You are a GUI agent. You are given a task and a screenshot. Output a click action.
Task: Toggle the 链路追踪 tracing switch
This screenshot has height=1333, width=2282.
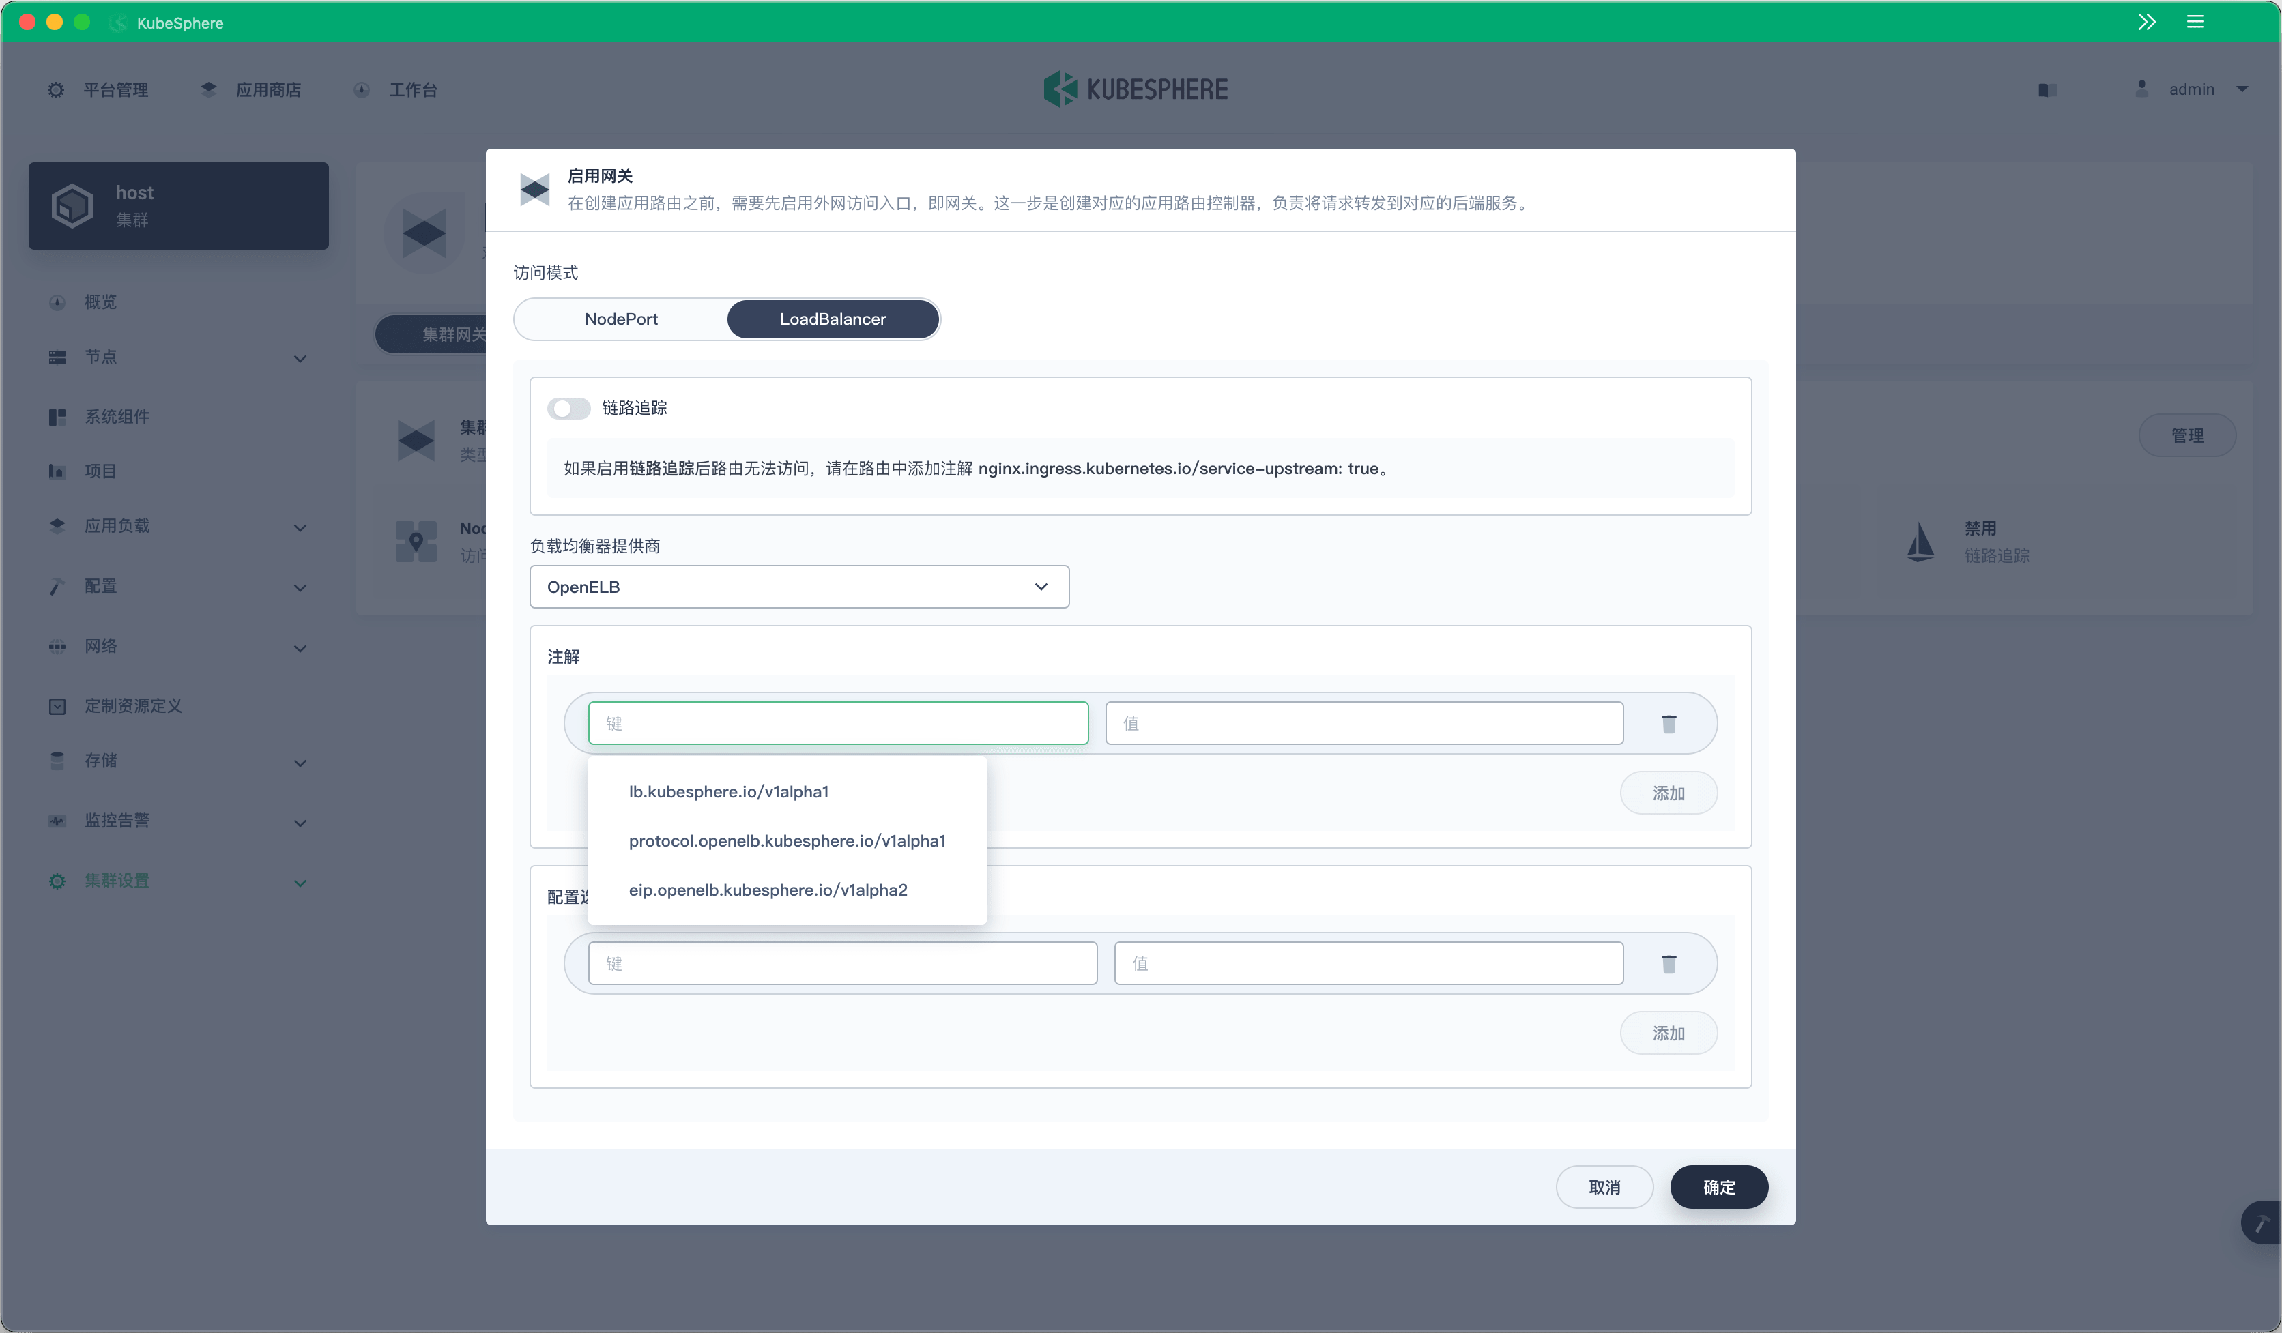568,408
